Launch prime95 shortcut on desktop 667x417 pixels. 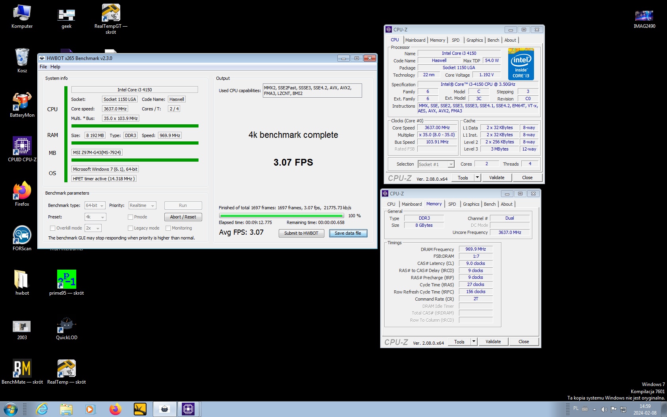tap(66, 283)
